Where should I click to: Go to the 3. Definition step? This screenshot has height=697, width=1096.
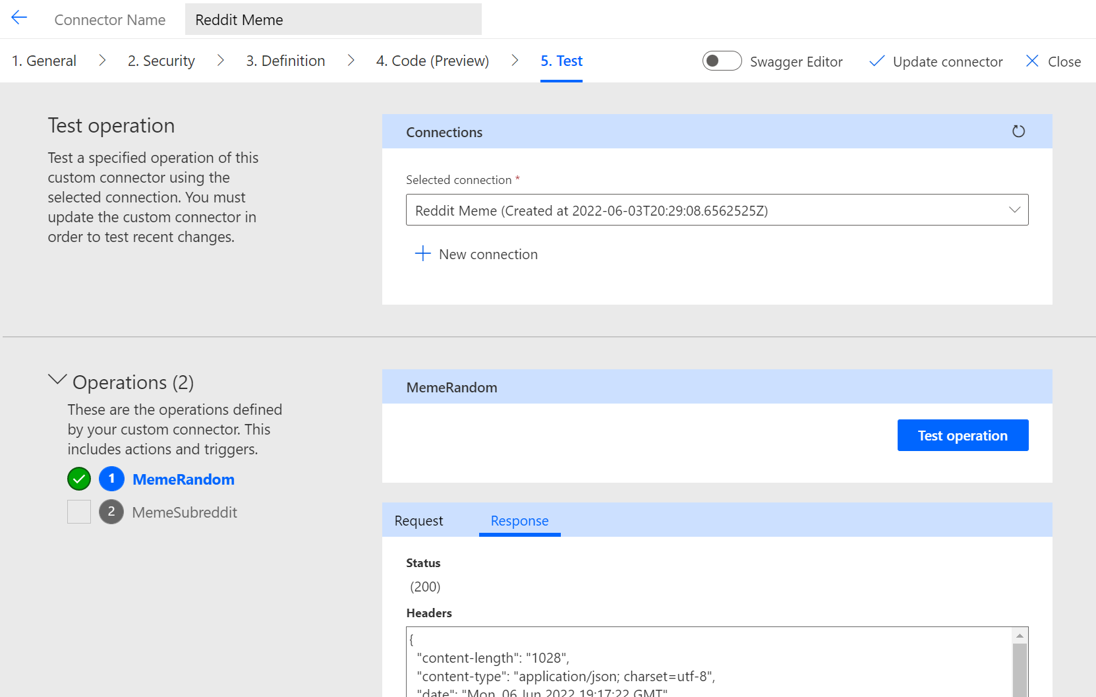click(x=285, y=61)
